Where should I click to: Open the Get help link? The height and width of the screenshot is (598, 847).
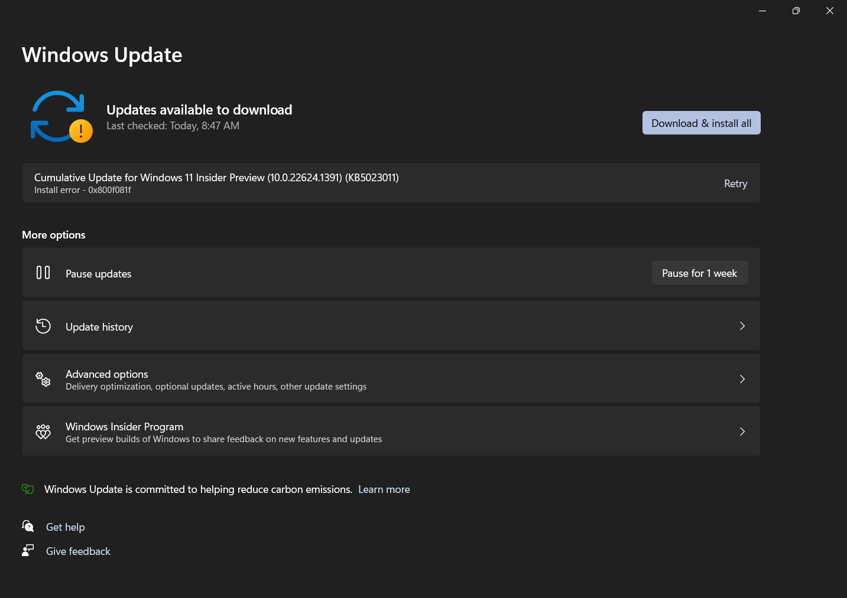66,527
